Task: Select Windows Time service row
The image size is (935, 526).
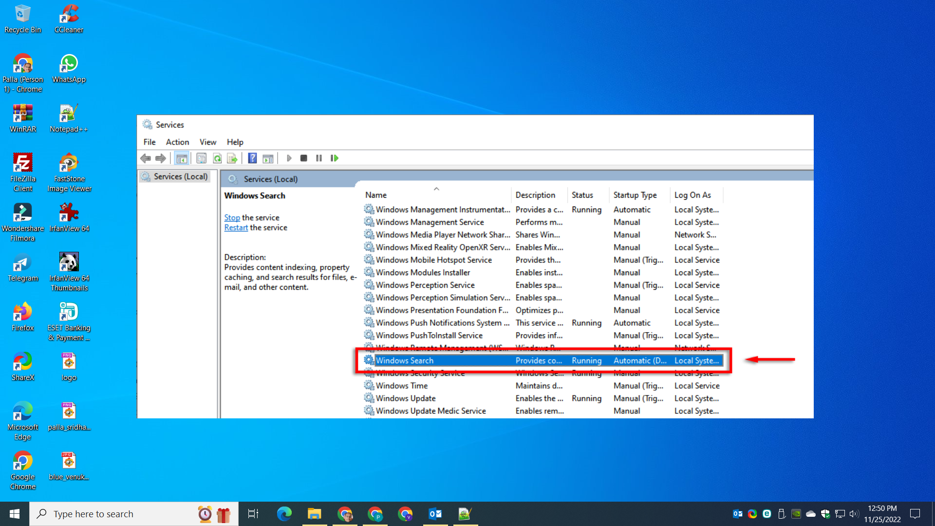Action: (543, 386)
